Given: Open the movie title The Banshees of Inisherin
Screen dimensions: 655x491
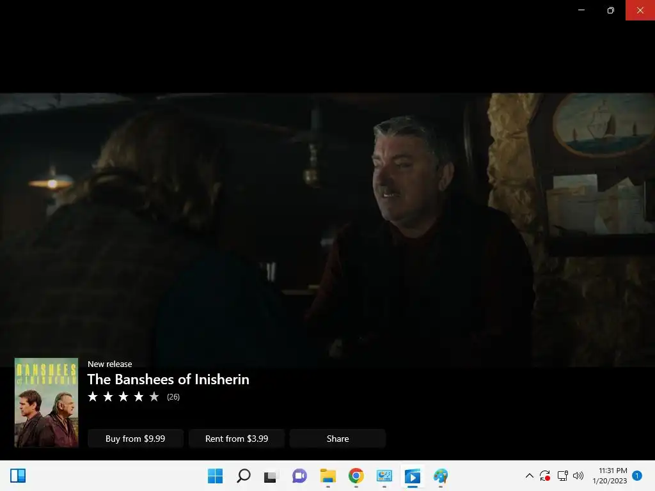Looking at the screenshot, I should pyautogui.click(x=168, y=379).
